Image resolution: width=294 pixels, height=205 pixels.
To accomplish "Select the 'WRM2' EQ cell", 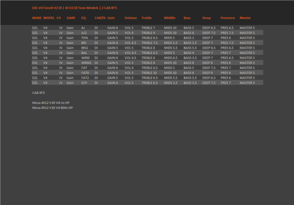I will [x=86, y=63].
